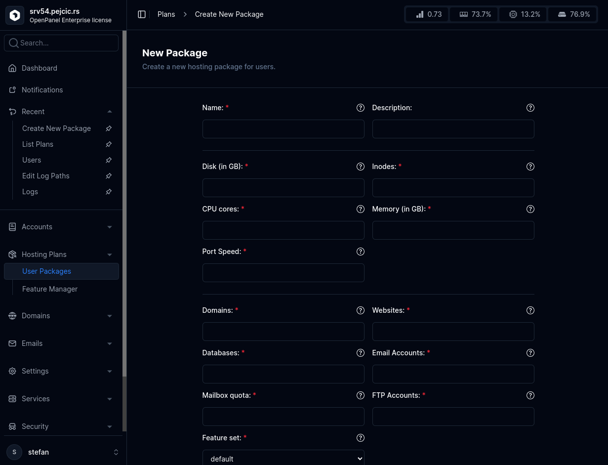
Task: Click inside the Name input field
Action: point(283,129)
